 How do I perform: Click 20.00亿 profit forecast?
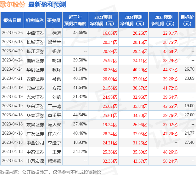click(110, 79)
